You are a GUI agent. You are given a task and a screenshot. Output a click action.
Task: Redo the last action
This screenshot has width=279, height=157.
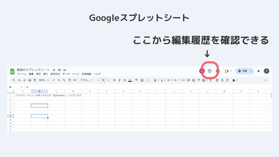25,80
